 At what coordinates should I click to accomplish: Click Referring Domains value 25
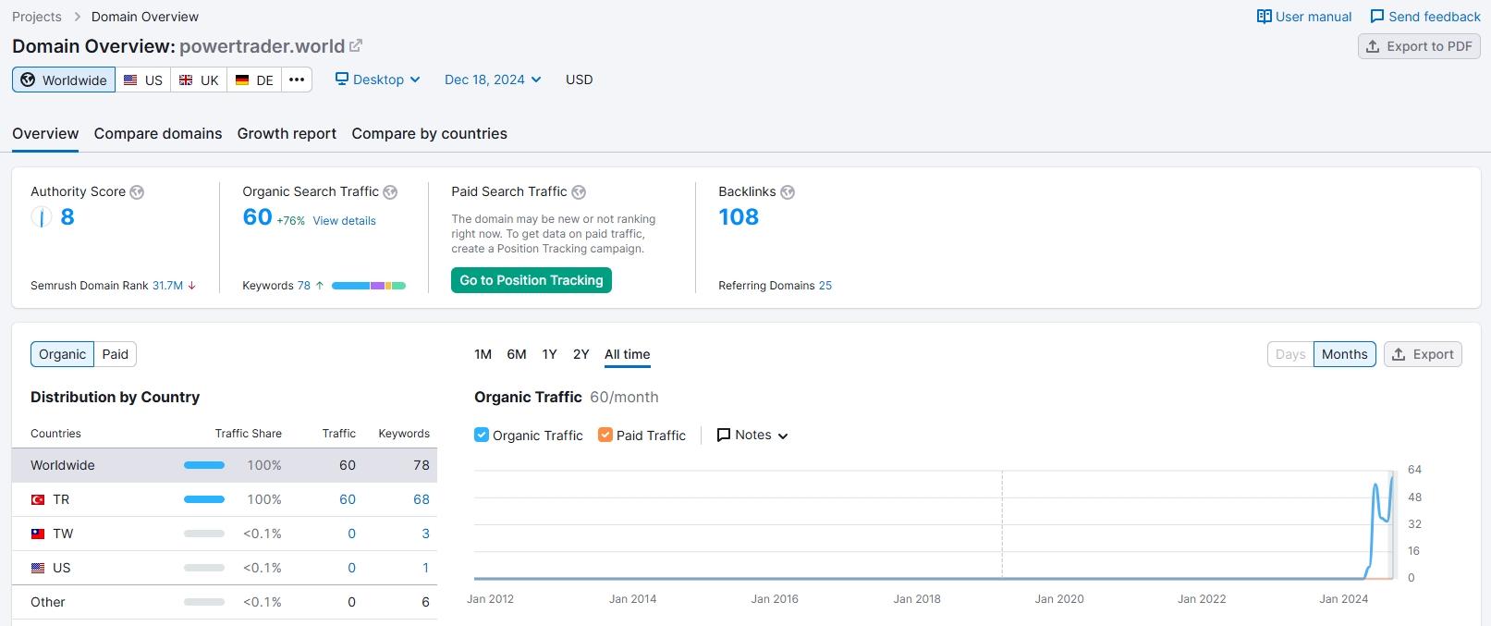825,286
